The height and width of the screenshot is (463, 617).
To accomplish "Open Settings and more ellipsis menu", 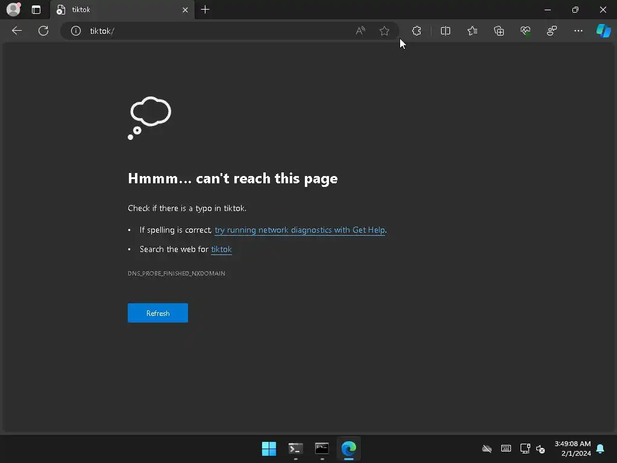I will pyautogui.click(x=578, y=31).
